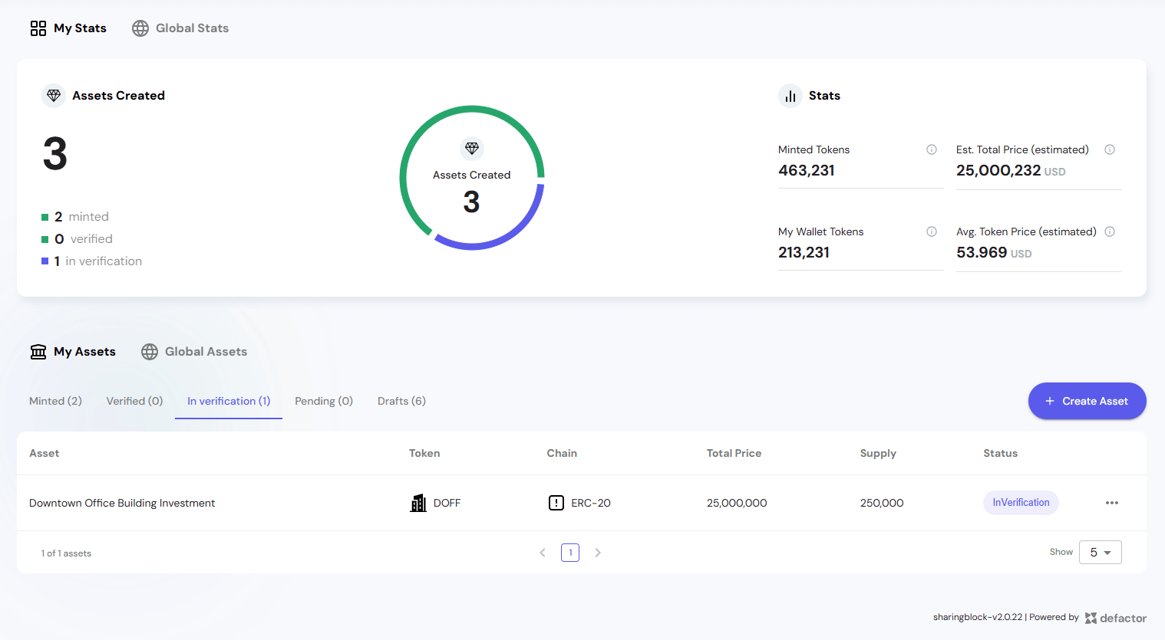Click the Avg. Token Price info icon
The height and width of the screenshot is (640, 1165).
1109,231
